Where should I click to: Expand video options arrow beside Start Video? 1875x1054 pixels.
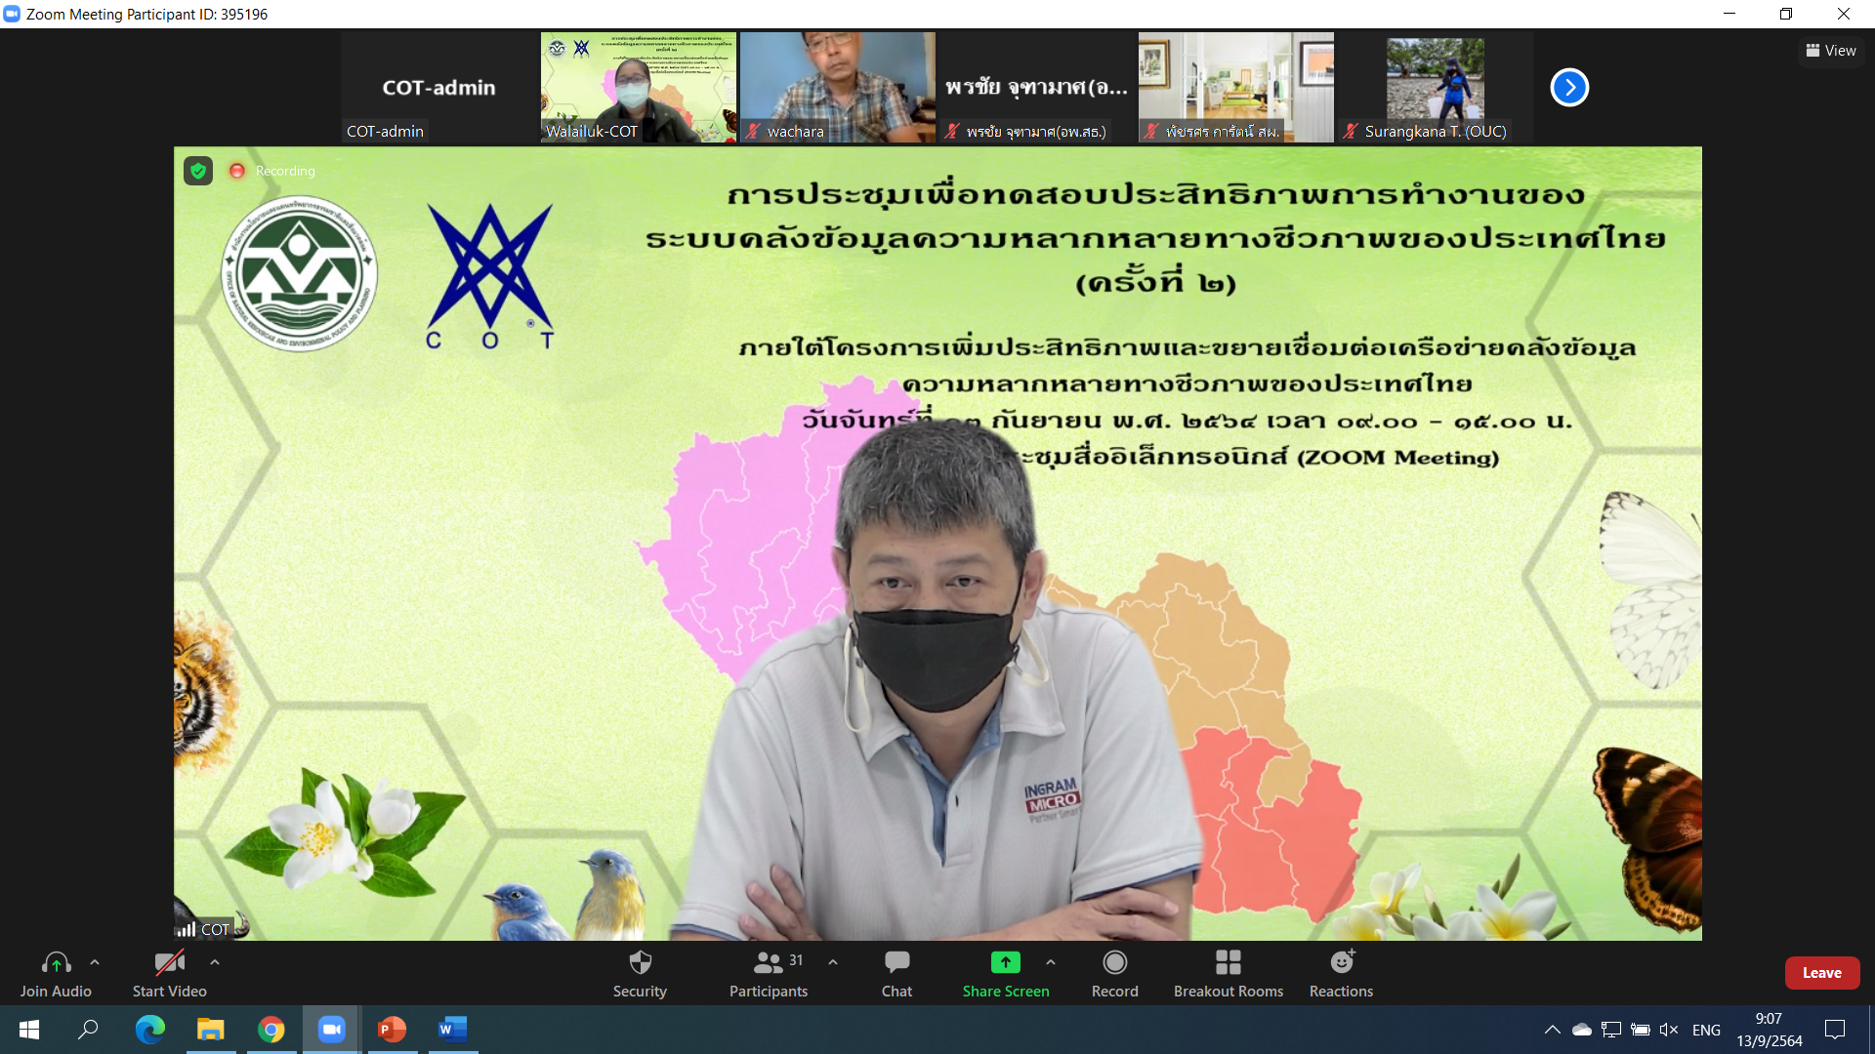tap(215, 962)
